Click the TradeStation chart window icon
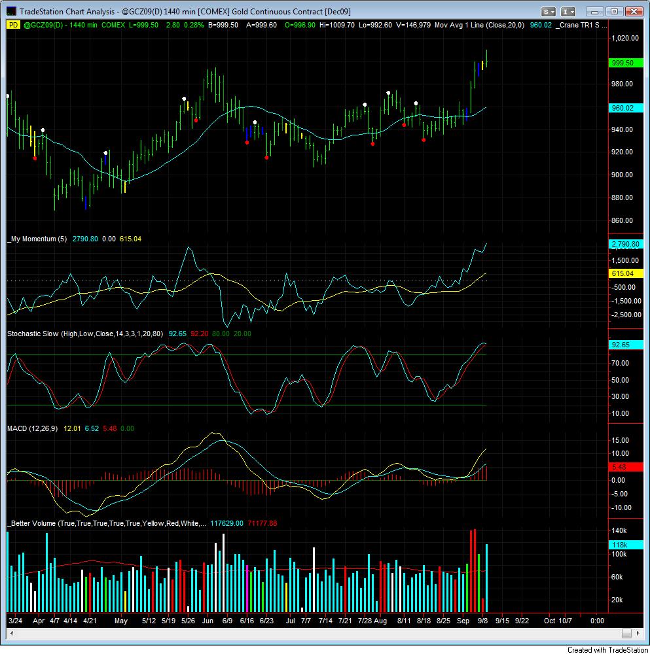Image resolution: width=650 pixels, height=654 pixels. click(x=11, y=11)
